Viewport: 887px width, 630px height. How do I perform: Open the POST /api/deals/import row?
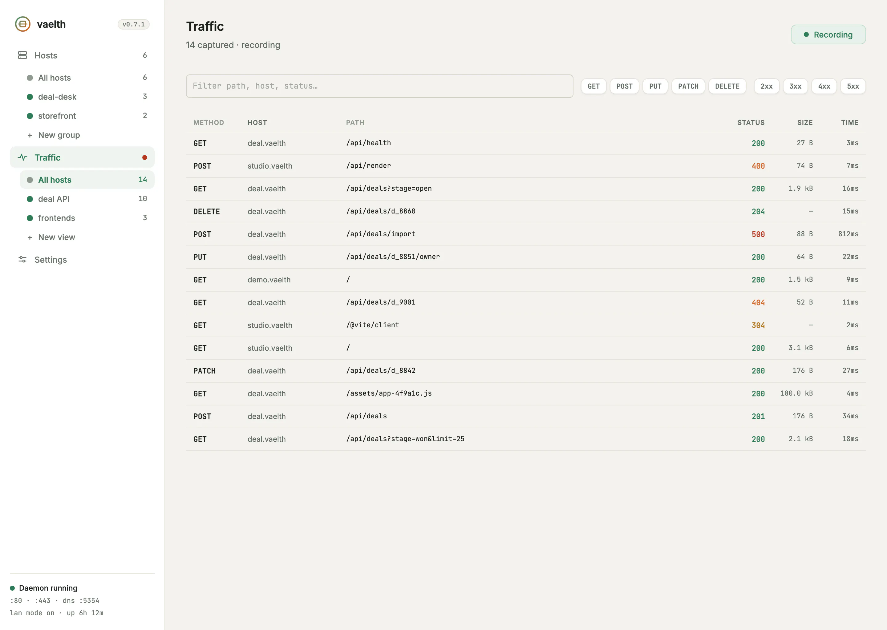[526, 234]
